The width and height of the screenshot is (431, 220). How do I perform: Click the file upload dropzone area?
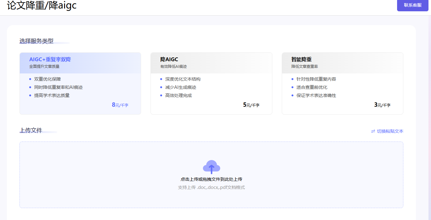click(x=211, y=174)
